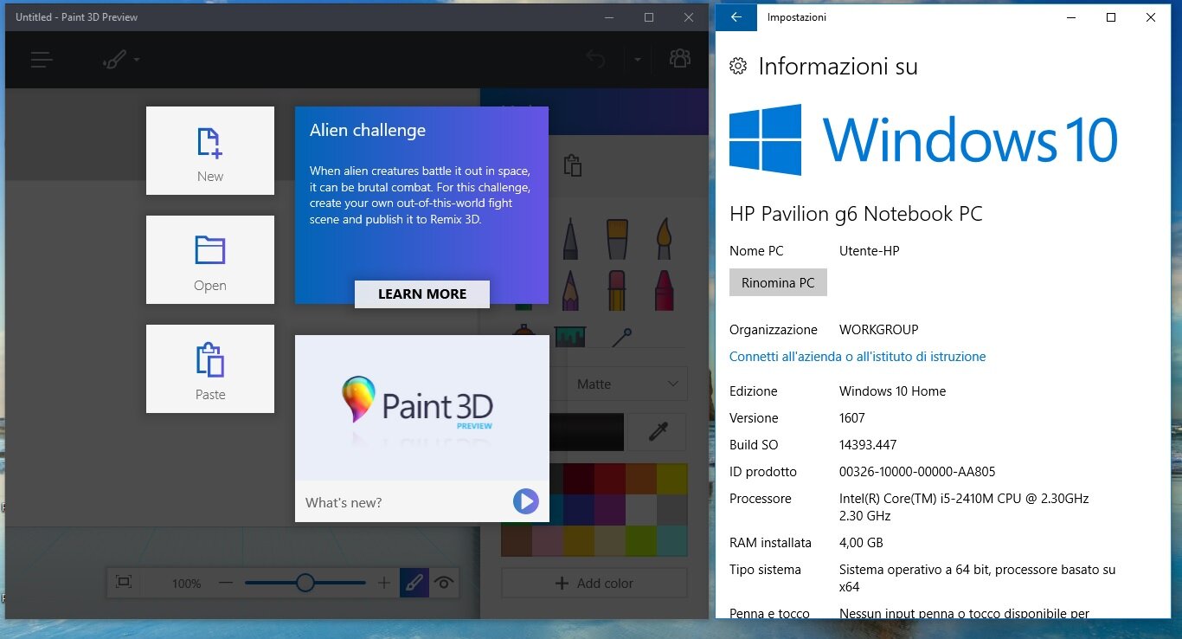Click the zoom-to-fit canvas icon

tap(124, 582)
